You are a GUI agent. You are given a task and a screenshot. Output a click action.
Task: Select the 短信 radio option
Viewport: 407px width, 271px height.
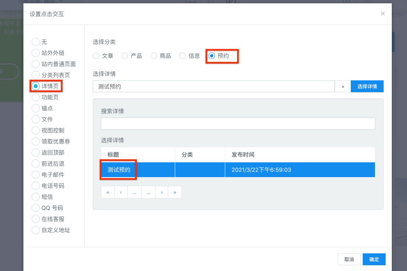pyautogui.click(x=36, y=197)
